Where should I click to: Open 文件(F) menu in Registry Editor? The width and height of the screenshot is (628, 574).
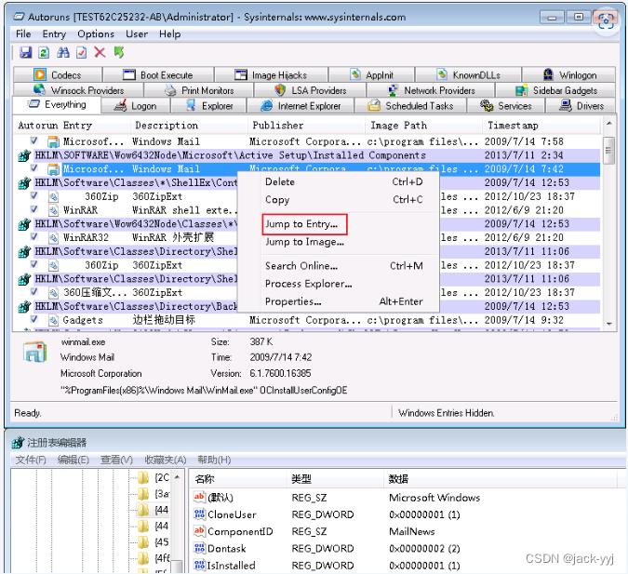31,460
